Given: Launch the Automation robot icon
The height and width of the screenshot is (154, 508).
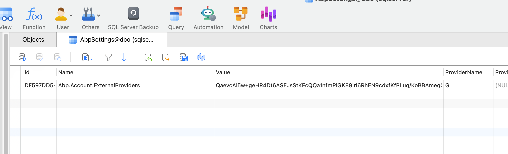Looking at the screenshot, I should pos(208,14).
